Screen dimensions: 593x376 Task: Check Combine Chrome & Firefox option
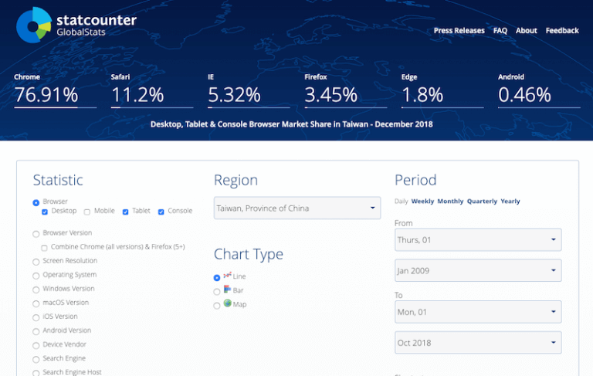tap(44, 248)
